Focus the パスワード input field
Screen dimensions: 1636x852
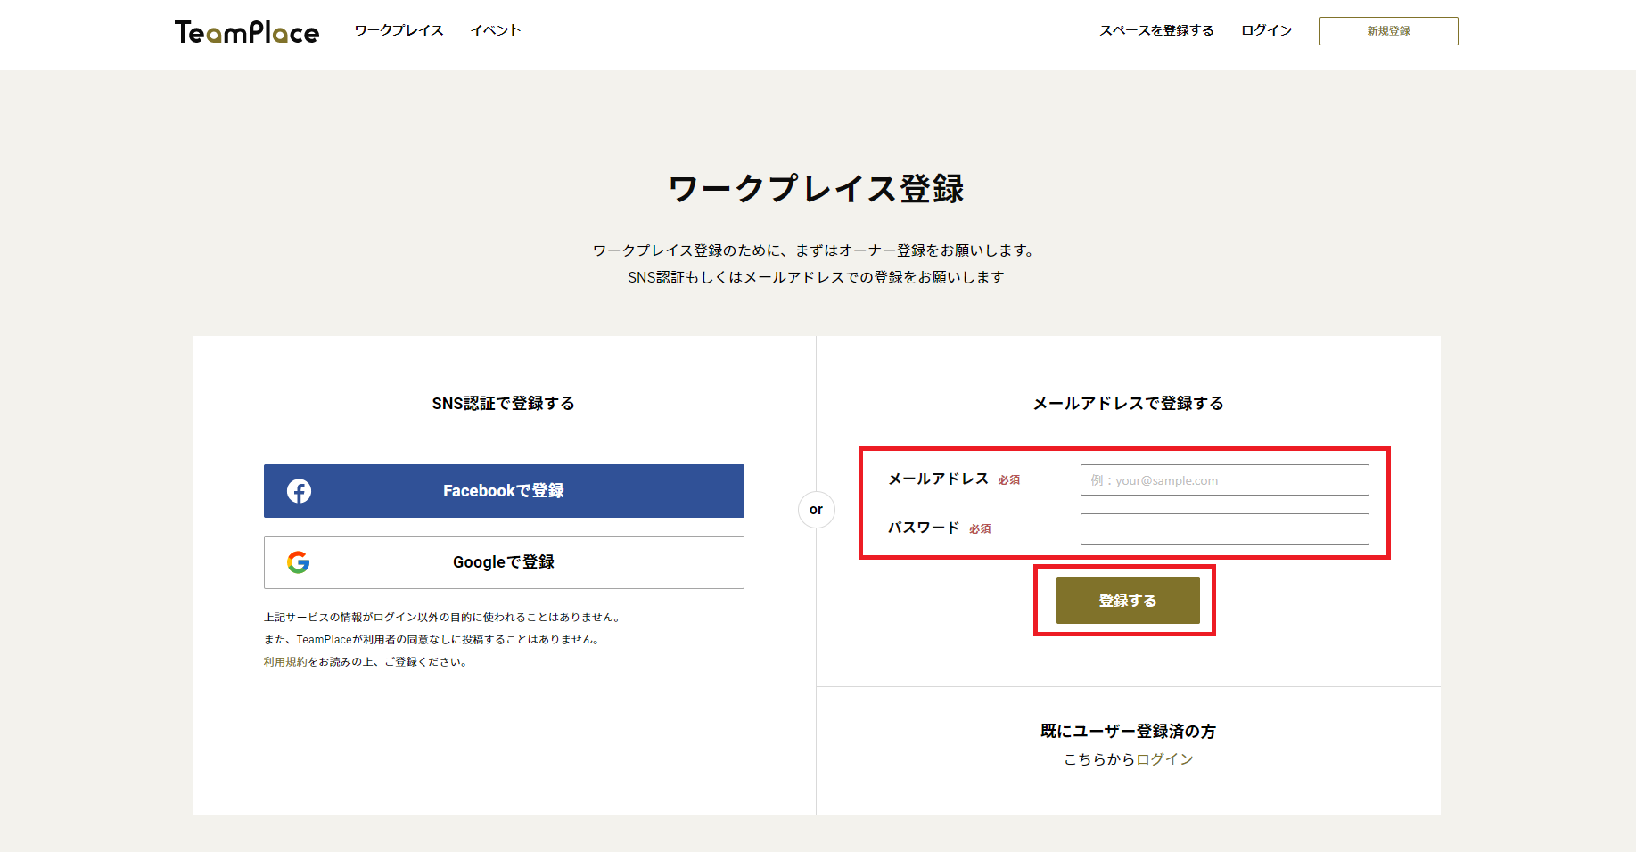[x=1225, y=529]
